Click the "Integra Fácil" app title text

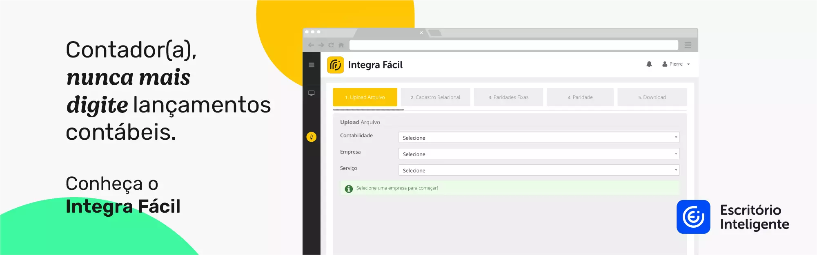(x=375, y=65)
